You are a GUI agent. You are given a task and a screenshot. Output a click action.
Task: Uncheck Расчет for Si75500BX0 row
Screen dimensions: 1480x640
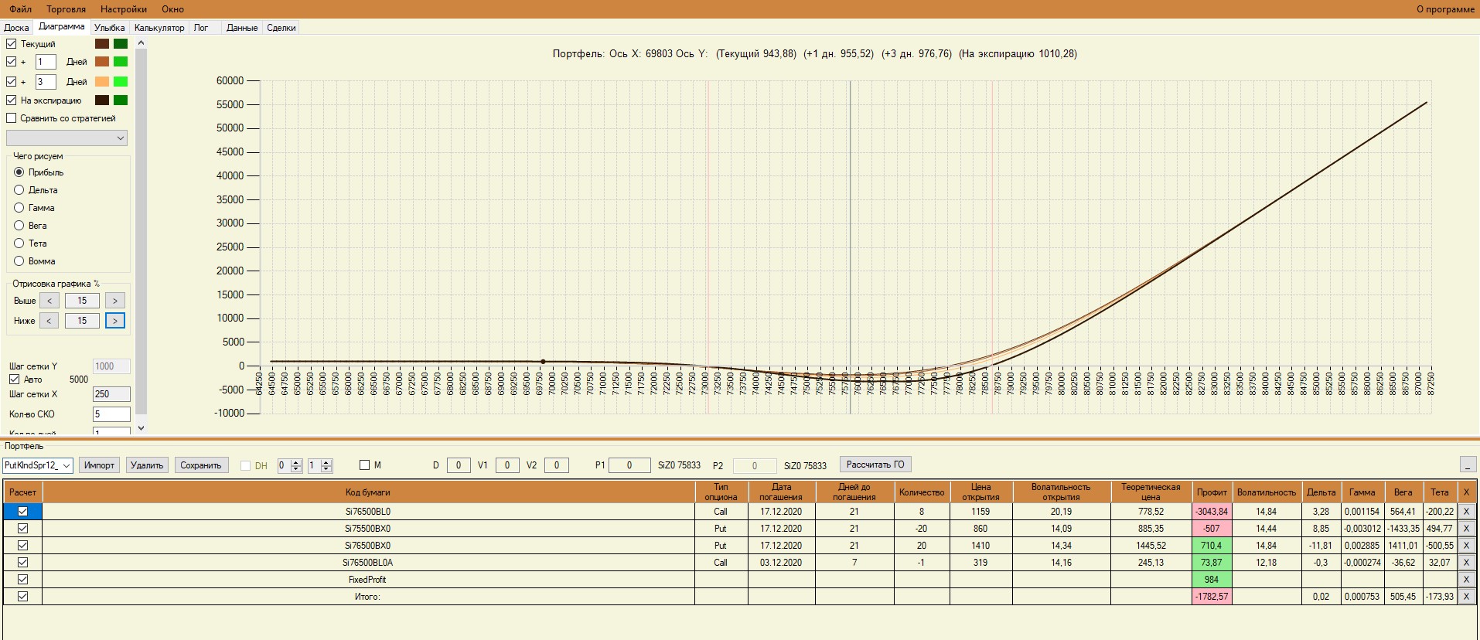click(x=22, y=529)
